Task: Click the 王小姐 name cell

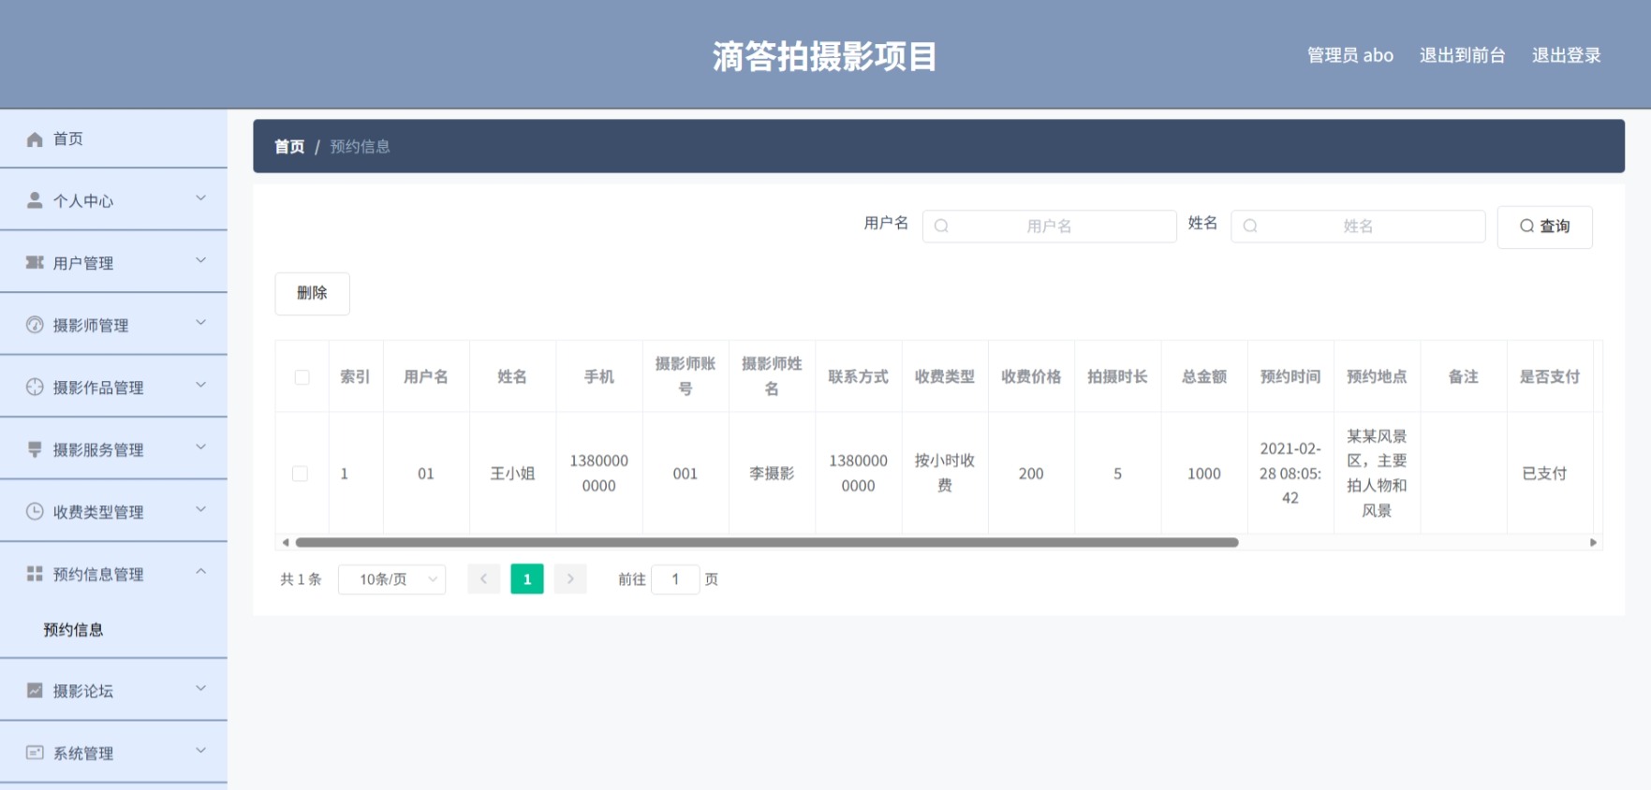Action: (512, 474)
